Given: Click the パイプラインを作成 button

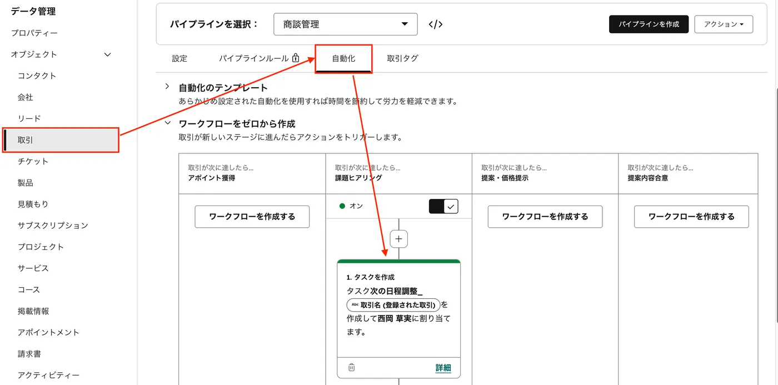Looking at the screenshot, I should click(649, 24).
